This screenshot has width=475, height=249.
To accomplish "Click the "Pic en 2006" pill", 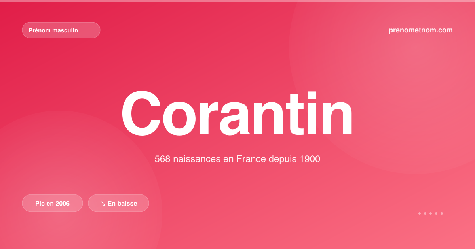I will [52, 203].
